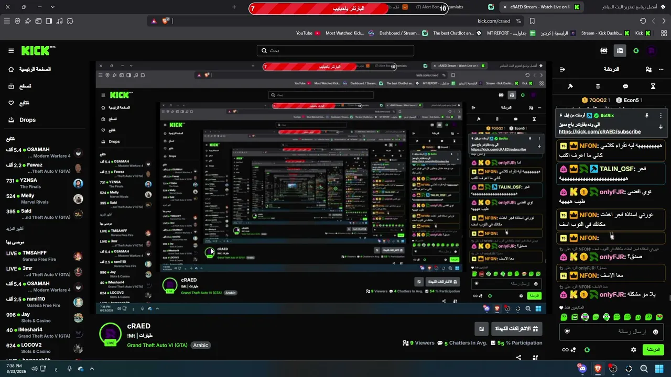The width and height of the screenshot is (671, 377).
Task: Click the moderator gavel icon in chat toolbar
Action: tap(570, 86)
